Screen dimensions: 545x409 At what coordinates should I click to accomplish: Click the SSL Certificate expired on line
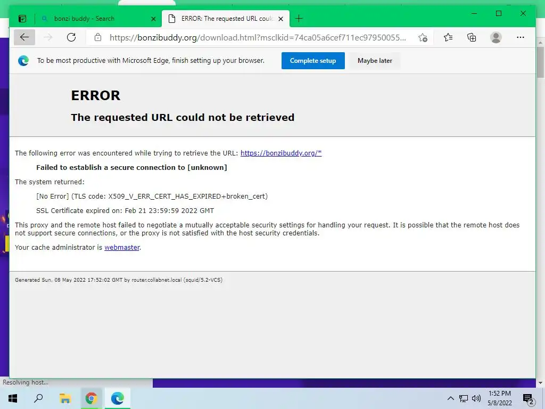pyautogui.click(x=125, y=211)
